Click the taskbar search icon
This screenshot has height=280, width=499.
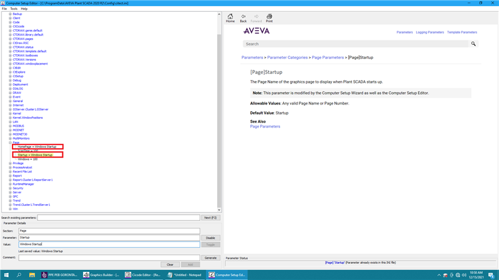click(19, 275)
